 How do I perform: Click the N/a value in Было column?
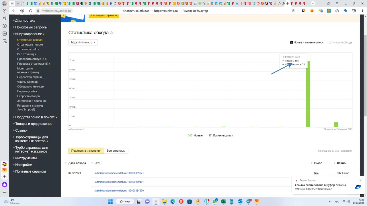tap(316, 173)
